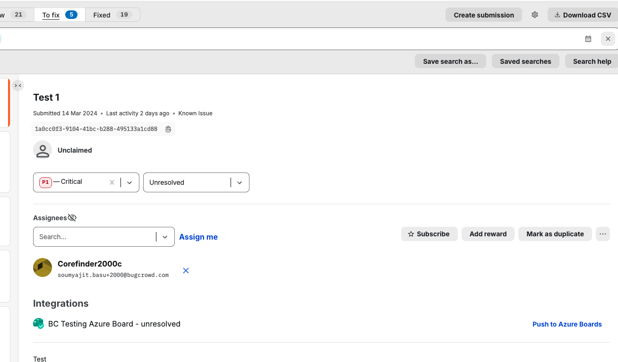Collapse the submissions list side panel
Screen dimensions: 618x362
point(18,86)
